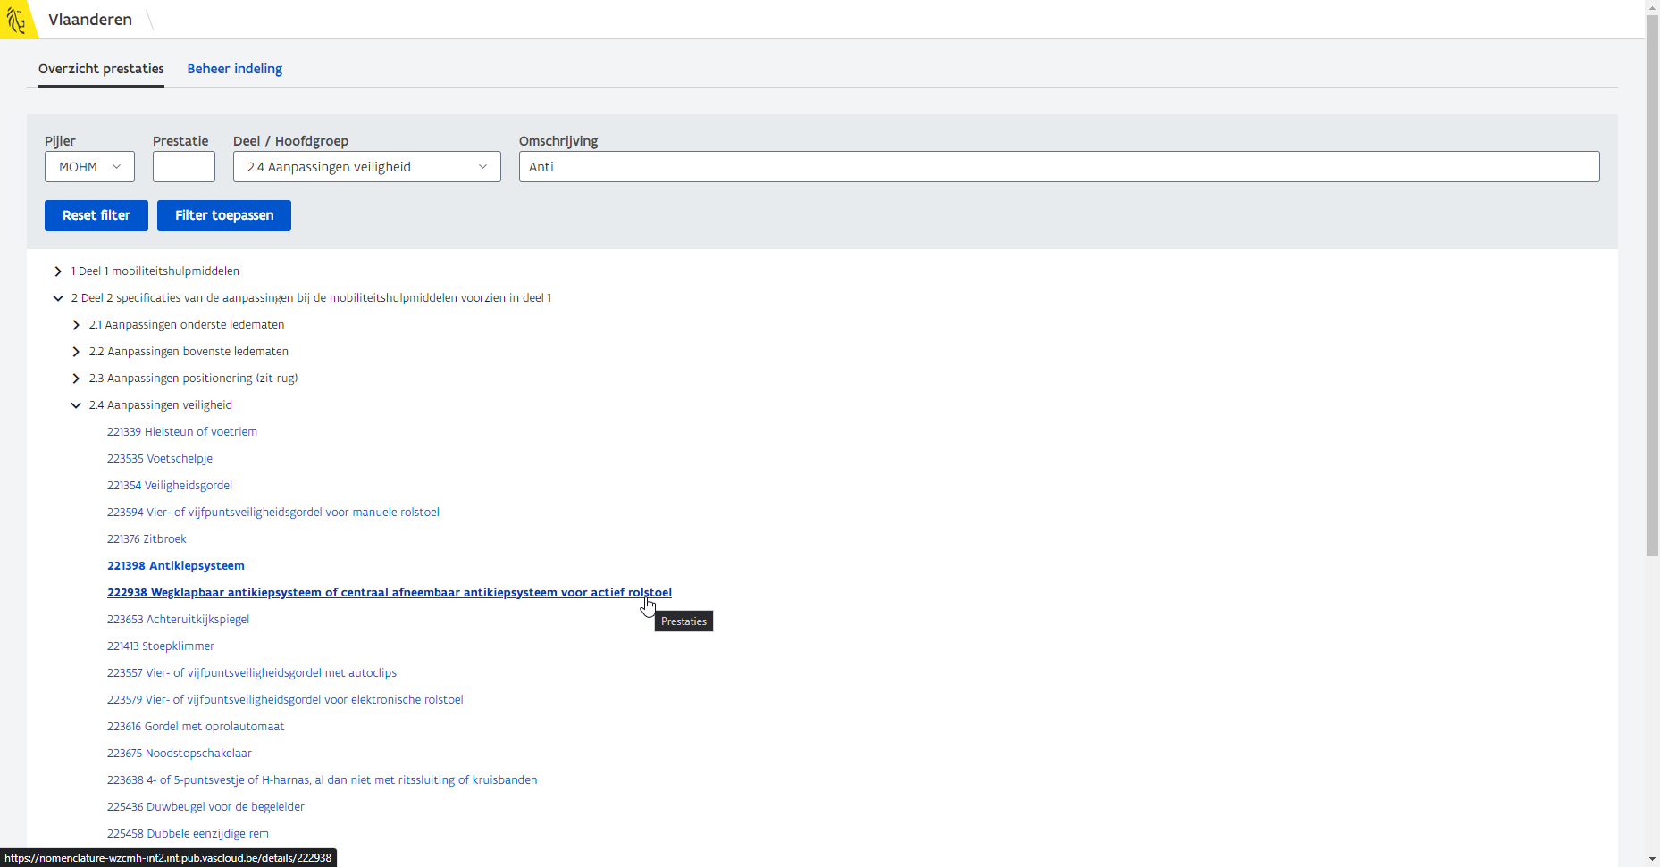Open 223638 4- of 5-puntsvestje link
Screen dimensions: 1660x867
pos(323,780)
